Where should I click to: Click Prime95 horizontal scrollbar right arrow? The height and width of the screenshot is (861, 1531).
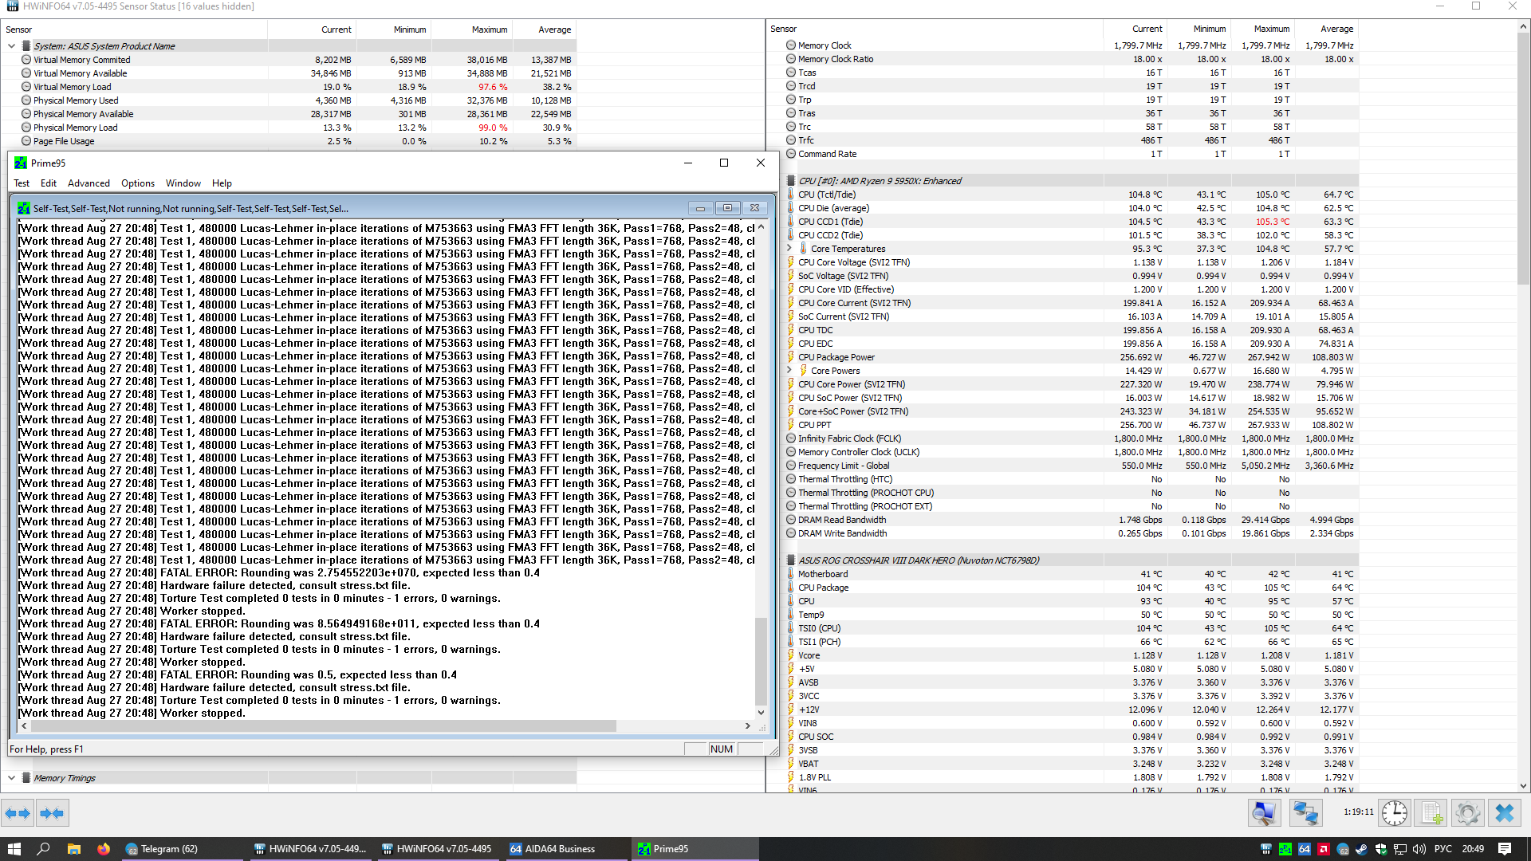point(747,726)
